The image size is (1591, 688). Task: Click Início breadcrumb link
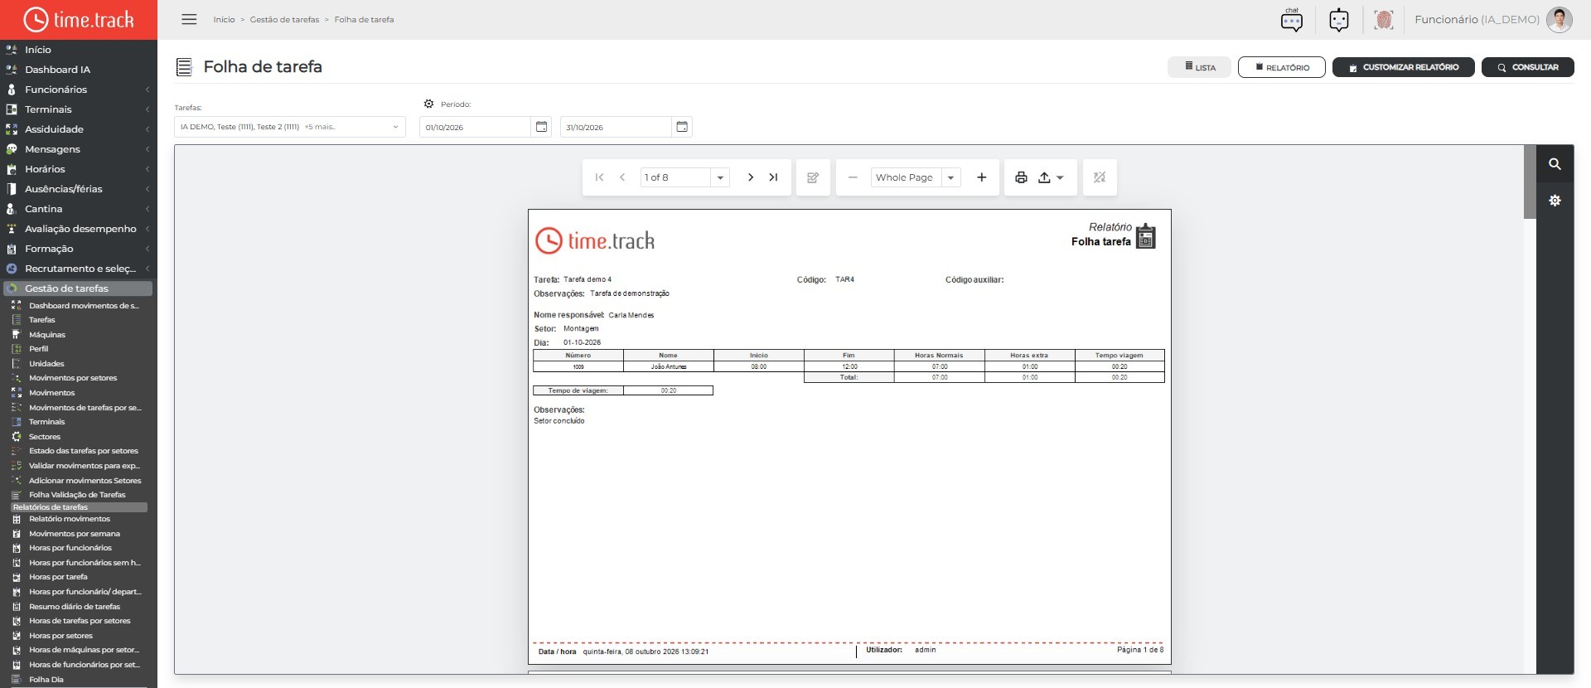224,19
